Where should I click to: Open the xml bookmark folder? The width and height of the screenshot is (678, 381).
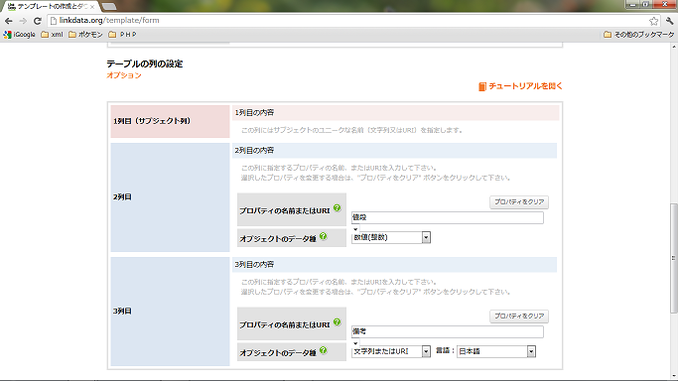click(52, 34)
